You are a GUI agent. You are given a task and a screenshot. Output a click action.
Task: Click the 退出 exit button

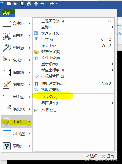(108, 156)
